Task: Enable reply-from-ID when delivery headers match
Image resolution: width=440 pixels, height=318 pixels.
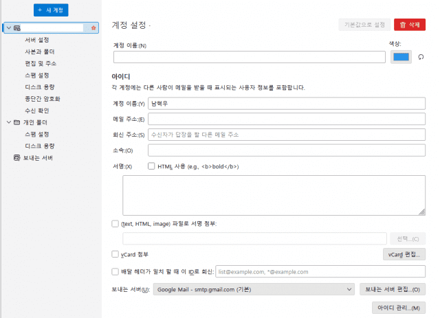Action: (115, 271)
